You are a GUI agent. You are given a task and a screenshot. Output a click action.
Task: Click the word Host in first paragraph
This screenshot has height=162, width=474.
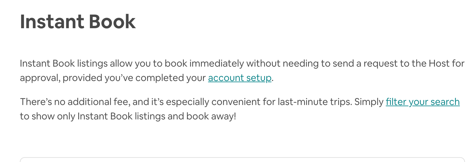[x=439, y=63]
